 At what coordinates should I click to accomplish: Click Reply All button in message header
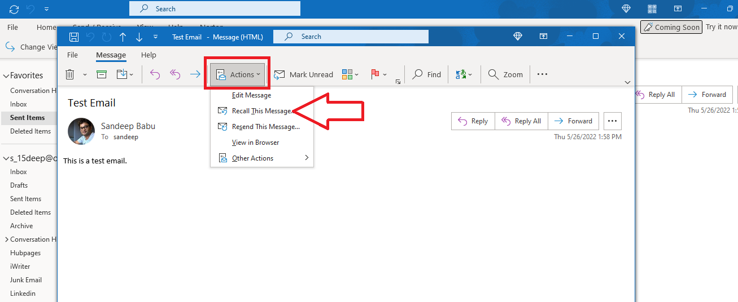tap(522, 121)
